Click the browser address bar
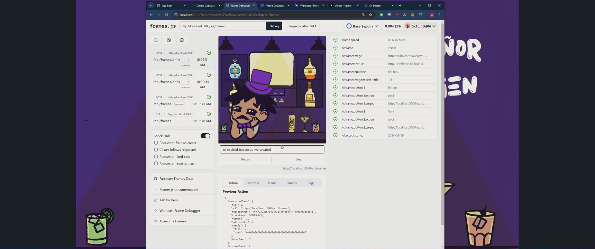The image size is (595, 249). (x=266, y=15)
